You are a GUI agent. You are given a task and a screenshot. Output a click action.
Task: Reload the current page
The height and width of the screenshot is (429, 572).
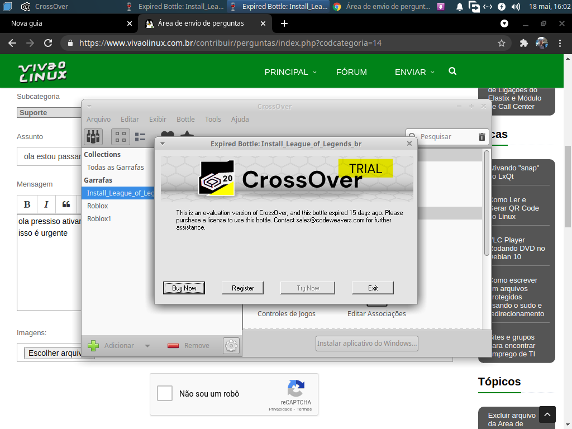[48, 43]
